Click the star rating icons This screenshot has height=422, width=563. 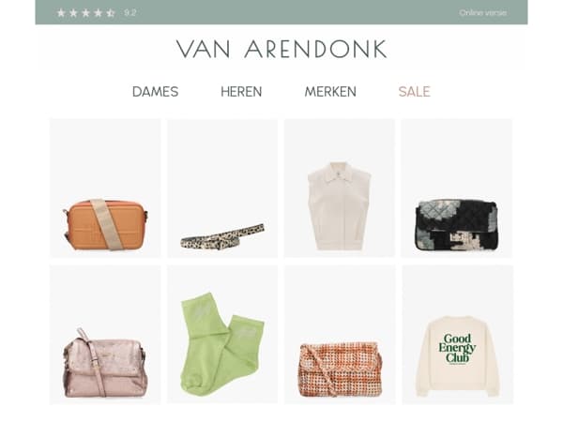coord(85,13)
